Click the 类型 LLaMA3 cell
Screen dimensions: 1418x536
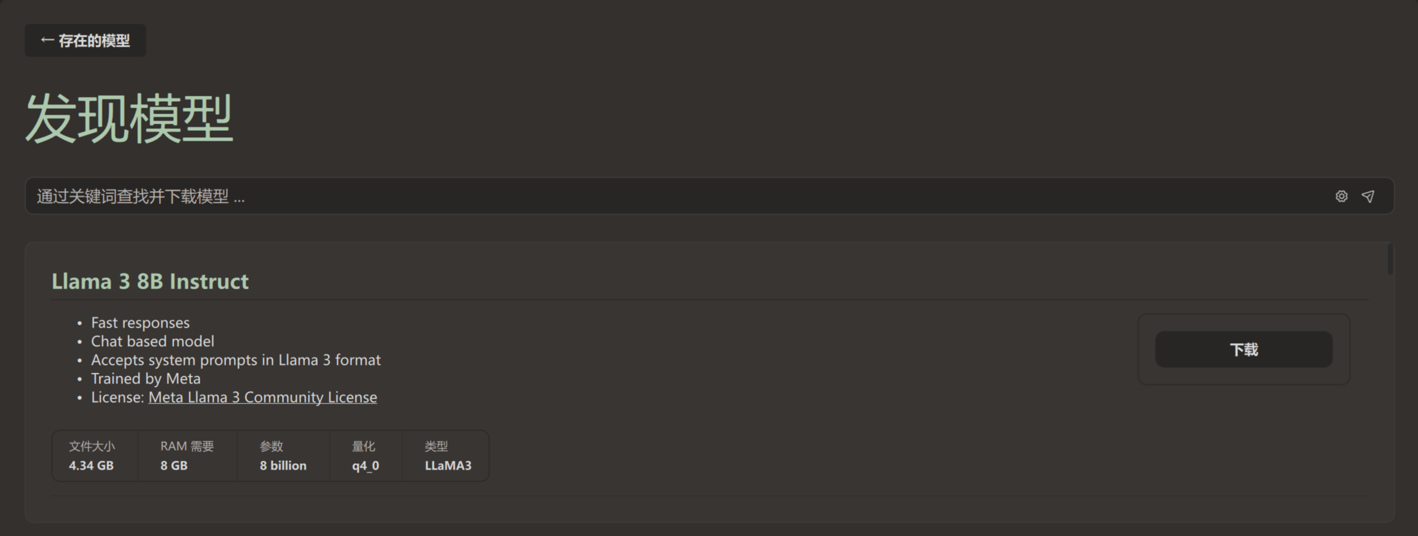pos(448,456)
